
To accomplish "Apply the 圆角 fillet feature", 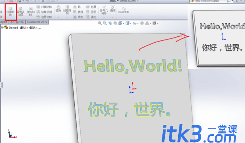I will tap(58, 9).
